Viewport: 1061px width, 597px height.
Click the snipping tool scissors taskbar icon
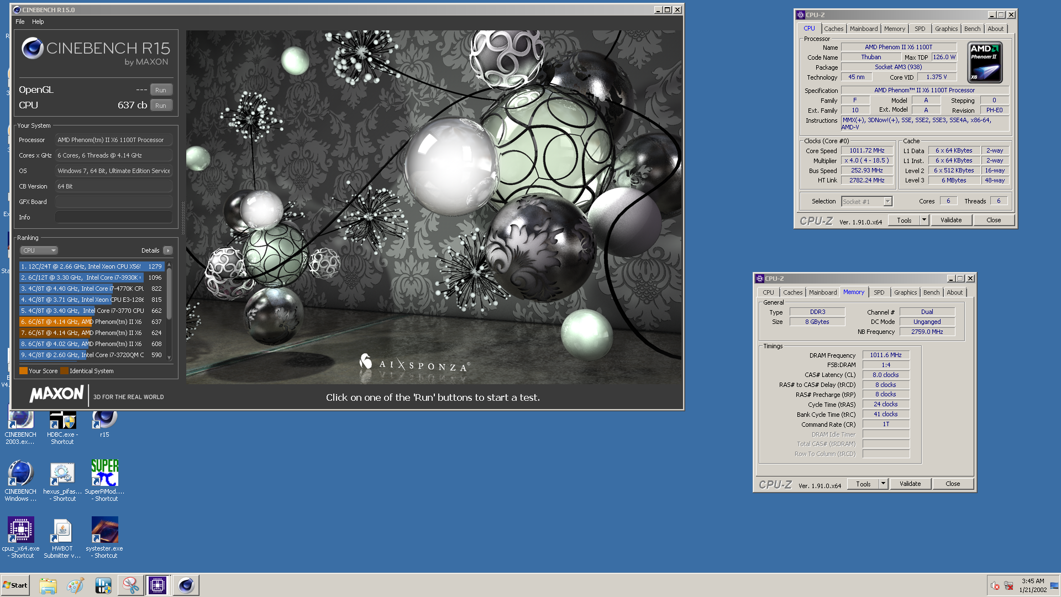click(130, 585)
